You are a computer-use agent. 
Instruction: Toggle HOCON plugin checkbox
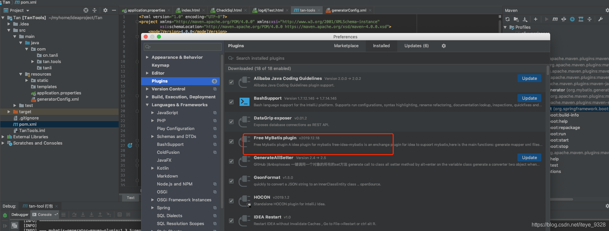tap(231, 201)
